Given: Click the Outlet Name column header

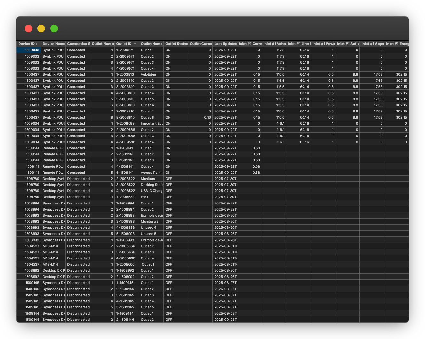Looking at the screenshot, I should (151, 44).
